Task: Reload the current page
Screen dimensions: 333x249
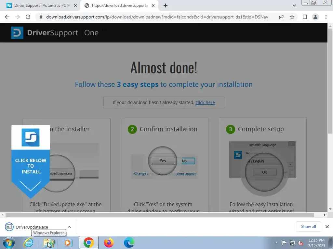Action: [28, 17]
